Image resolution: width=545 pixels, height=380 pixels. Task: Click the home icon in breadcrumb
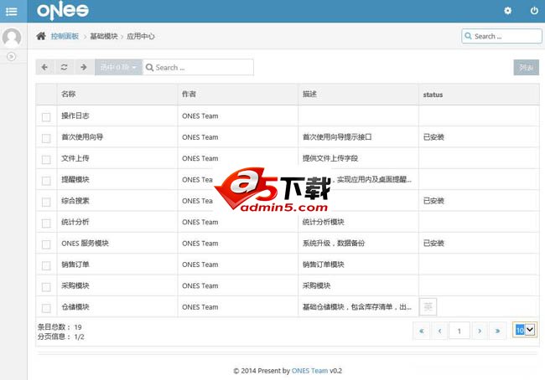(x=41, y=36)
